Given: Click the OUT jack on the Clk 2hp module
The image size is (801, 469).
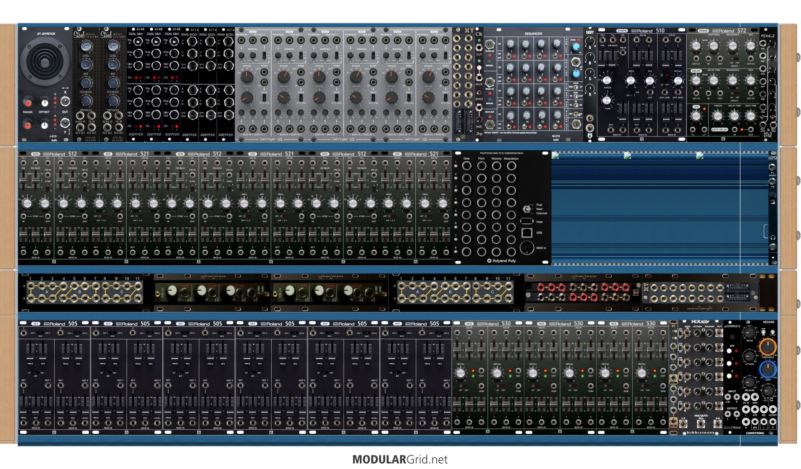Looking at the screenshot, I should [x=479, y=47].
